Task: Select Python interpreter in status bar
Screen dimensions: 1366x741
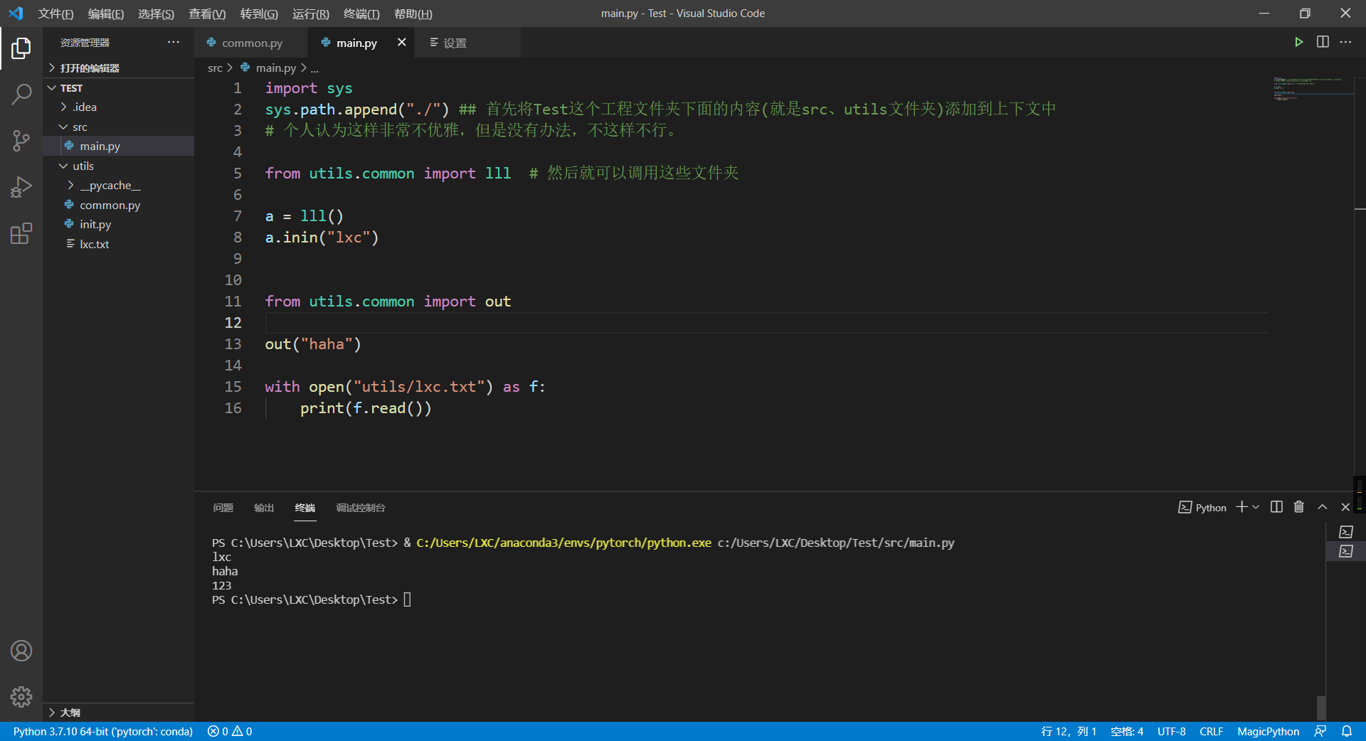Action: click(x=103, y=731)
